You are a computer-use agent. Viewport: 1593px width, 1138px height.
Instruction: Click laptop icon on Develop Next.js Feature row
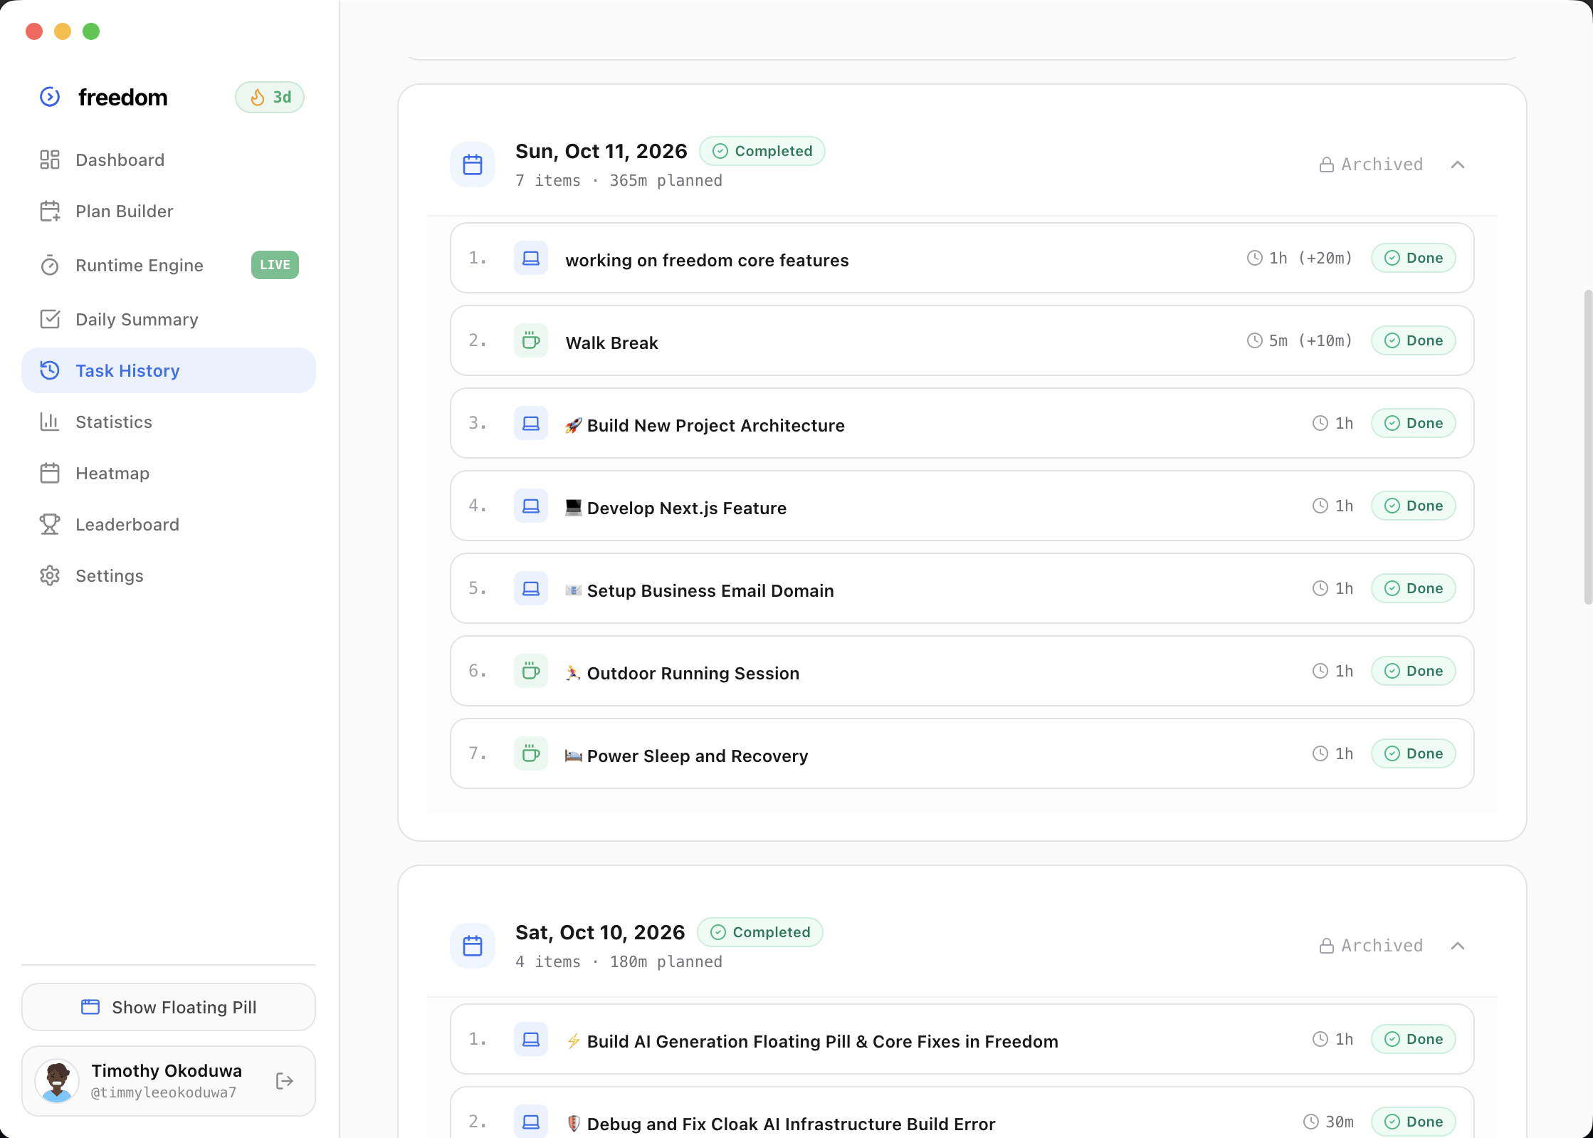pos(531,506)
